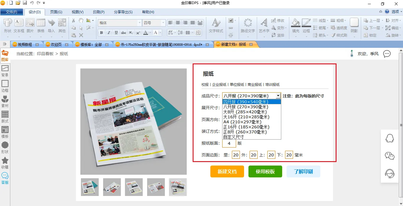Click the orange 新建文档 button

tap(227, 171)
